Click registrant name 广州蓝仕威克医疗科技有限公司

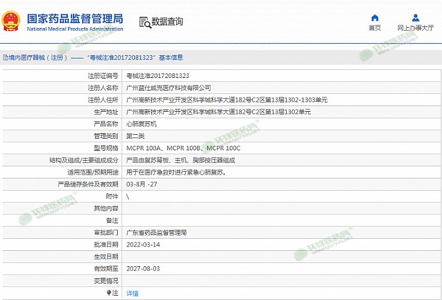coord(169,88)
